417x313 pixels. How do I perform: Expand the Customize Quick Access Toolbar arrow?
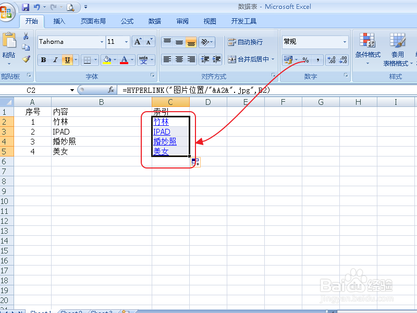point(85,7)
